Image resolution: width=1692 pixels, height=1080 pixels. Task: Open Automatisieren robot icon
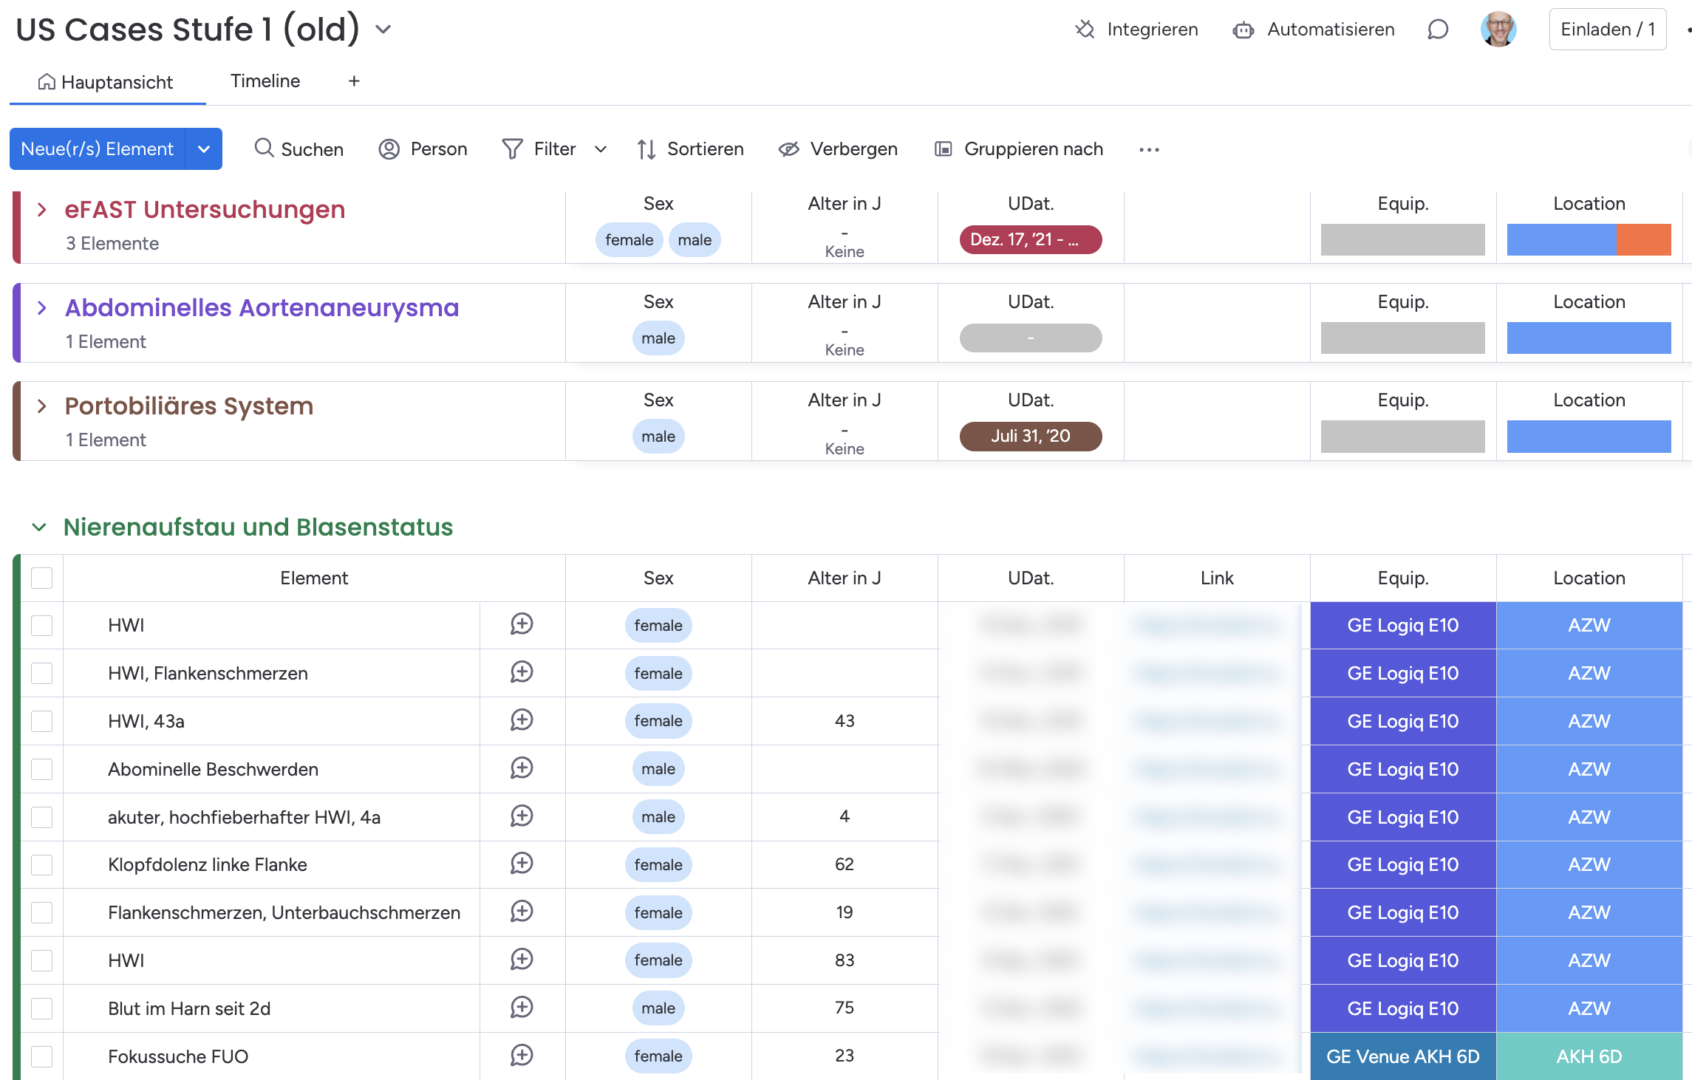click(x=1243, y=30)
